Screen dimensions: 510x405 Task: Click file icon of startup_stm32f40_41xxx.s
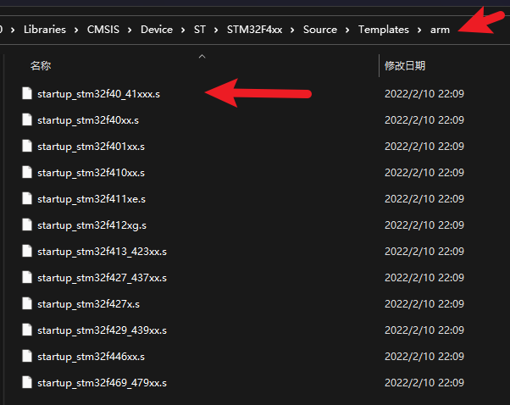coord(27,93)
